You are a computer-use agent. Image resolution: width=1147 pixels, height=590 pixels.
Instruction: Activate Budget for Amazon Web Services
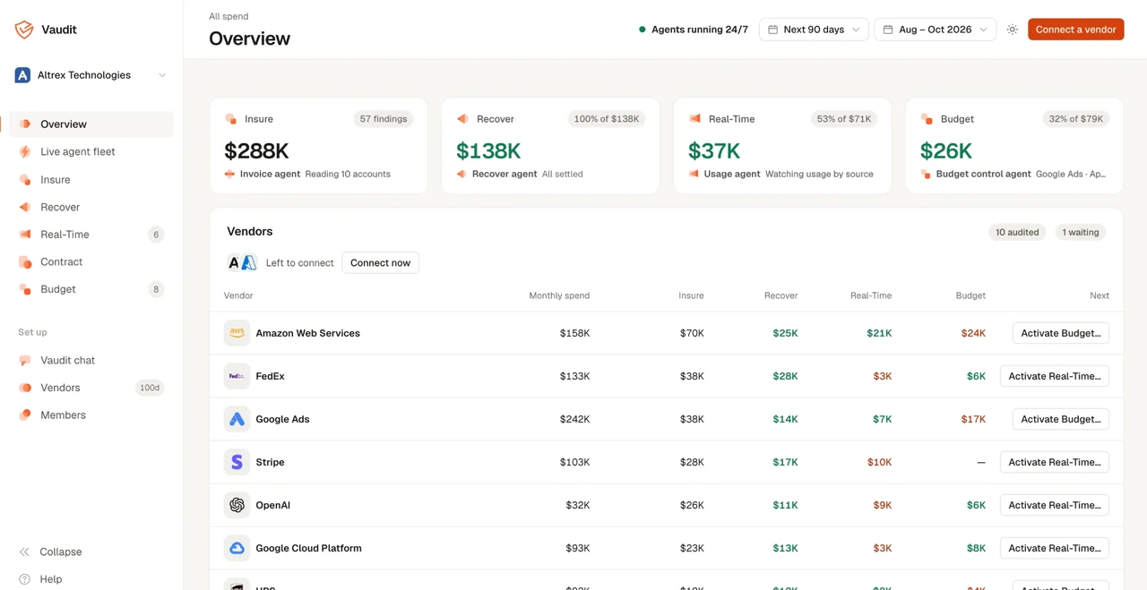pos(1061,333)
